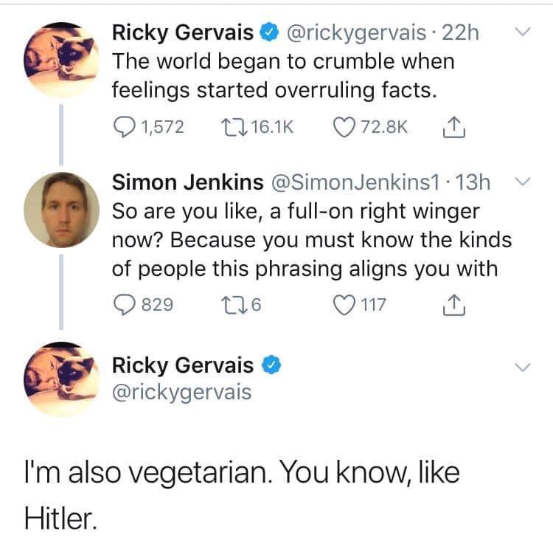Image resolution: width=553 pixels, height=558 pixels.
Task: Open chevron menu on bottom Ricky Gervais tweet
Action: [523, 367]
